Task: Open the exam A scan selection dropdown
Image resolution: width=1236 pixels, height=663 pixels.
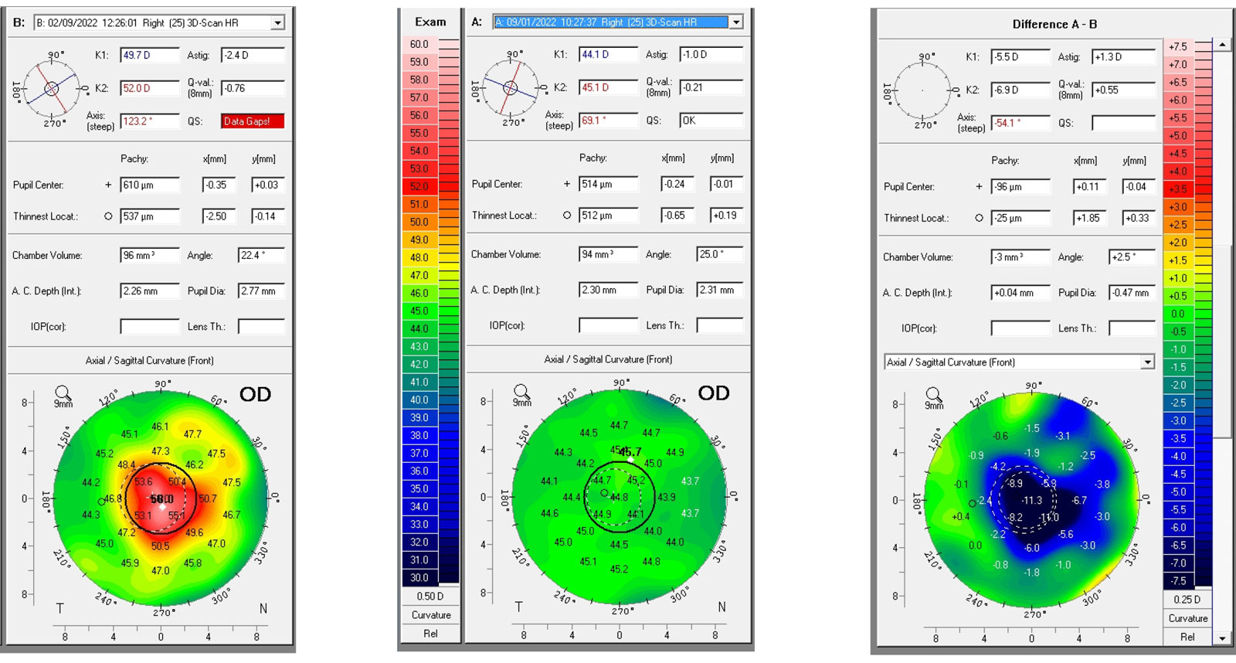Action: (x=736, y=22)
